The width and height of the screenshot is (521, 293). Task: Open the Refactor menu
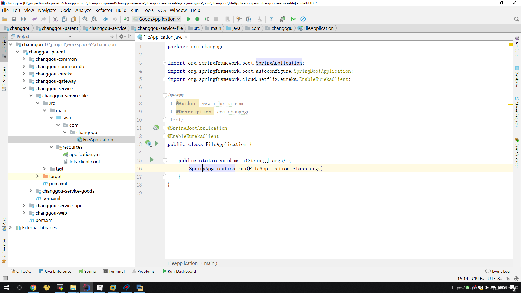pyautogui.click(x=104, y=10)
